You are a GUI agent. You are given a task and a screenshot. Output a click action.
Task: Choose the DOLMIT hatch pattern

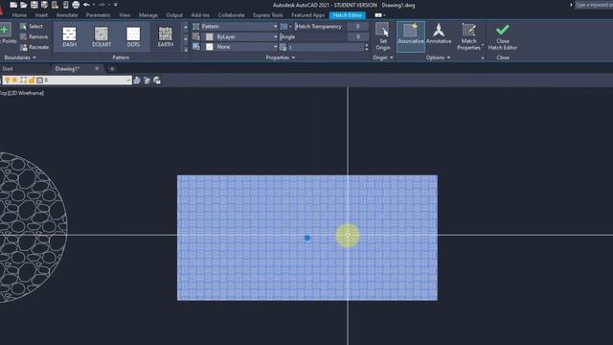[x=102, y=36]
